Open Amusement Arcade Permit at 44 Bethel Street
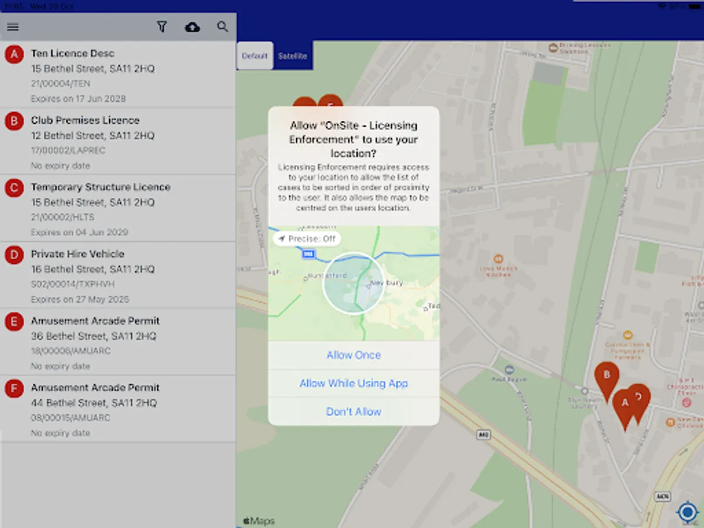This screenshot has width=704, height=528. 118,409
